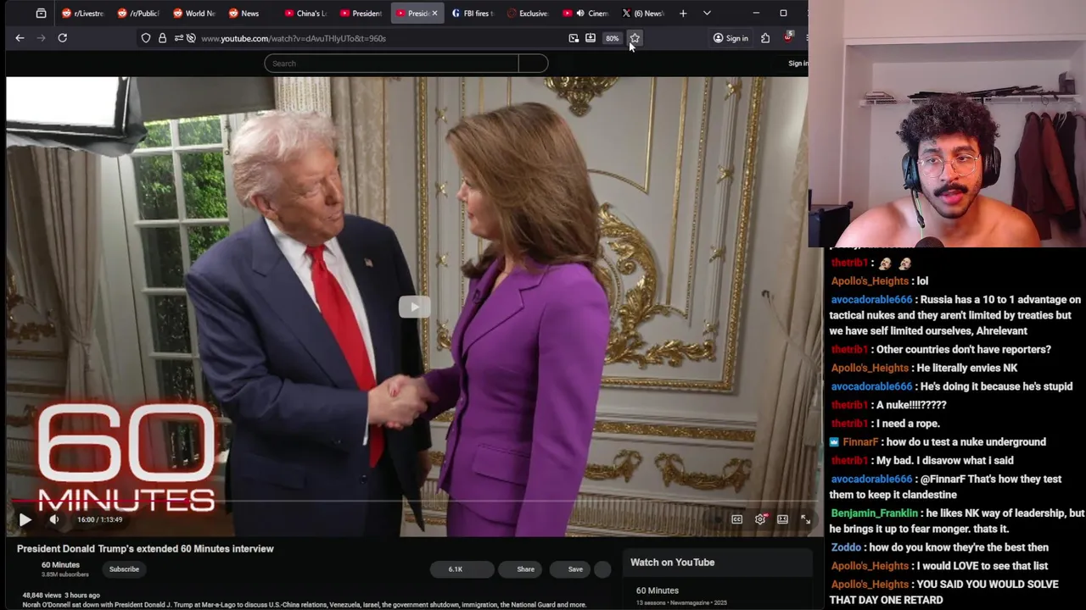Open tracking protection shield

point(146,38)
